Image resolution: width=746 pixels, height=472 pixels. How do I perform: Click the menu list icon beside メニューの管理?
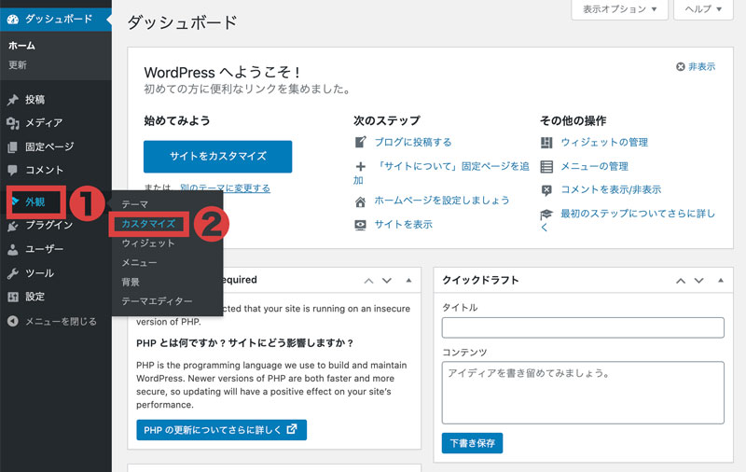pos(546,167)
